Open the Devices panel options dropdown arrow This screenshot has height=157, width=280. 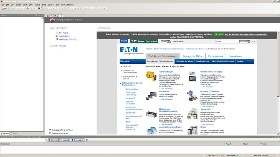click(x=36, y=16)
